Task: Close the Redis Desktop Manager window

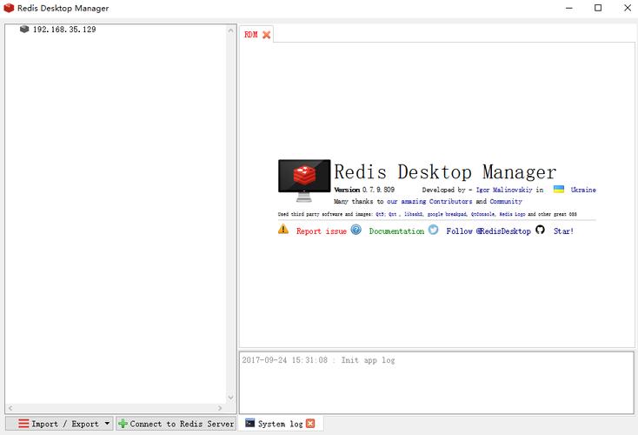Action: pos(628,8)
